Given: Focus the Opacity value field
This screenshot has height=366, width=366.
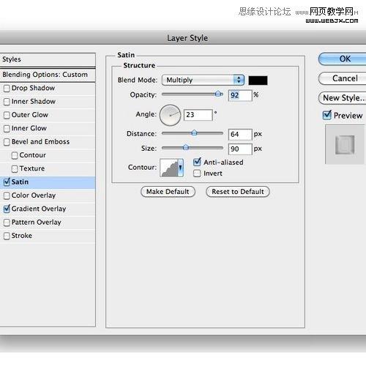Looking at the screenshot, I should tap(240, 95).
